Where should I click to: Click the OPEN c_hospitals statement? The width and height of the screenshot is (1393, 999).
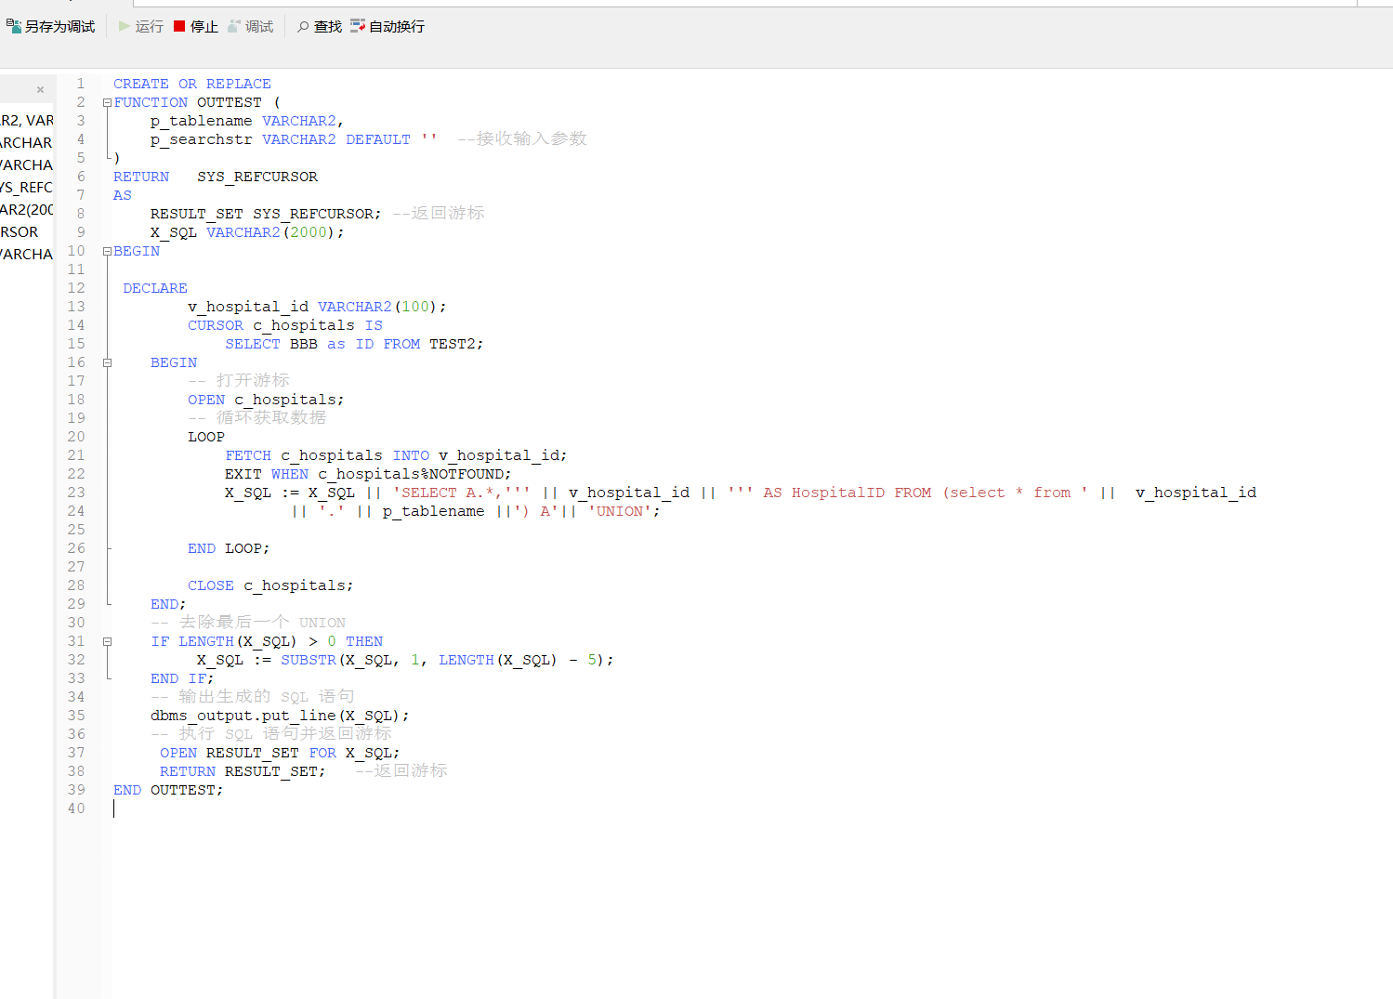tap(266, 400)
